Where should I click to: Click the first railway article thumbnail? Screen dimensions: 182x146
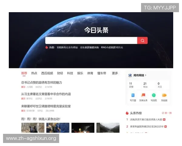coord(33,128)
